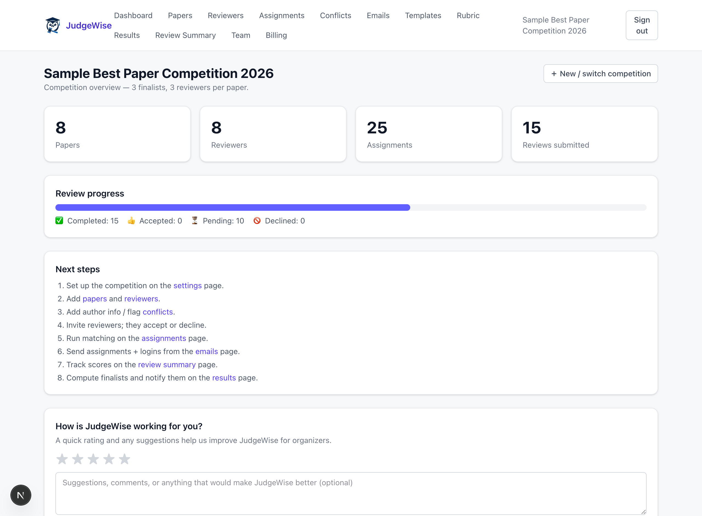Click the Sample Best Paper Competition 2026 header label
The image size is (702, 516).
(556, 25)
